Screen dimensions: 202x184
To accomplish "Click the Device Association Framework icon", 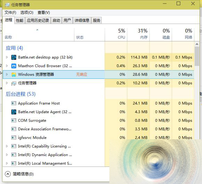I will [14, 129].
